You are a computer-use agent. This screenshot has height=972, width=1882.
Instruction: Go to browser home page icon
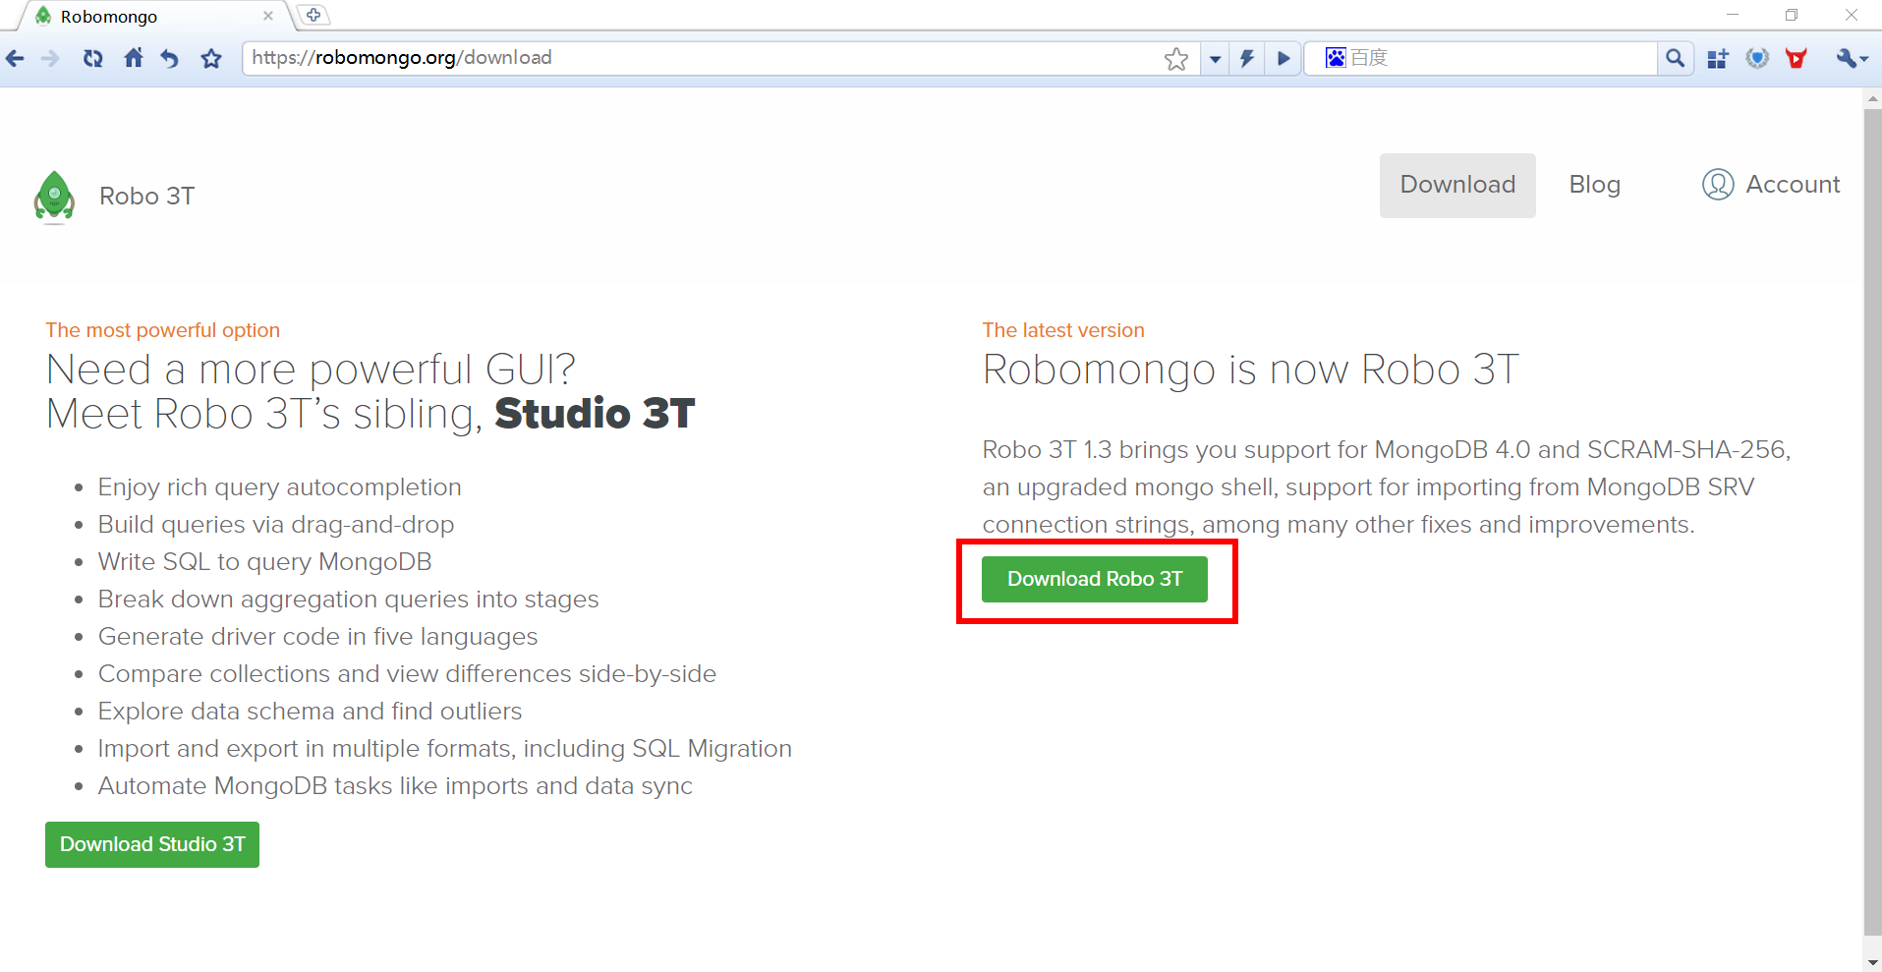pos(134,58)
